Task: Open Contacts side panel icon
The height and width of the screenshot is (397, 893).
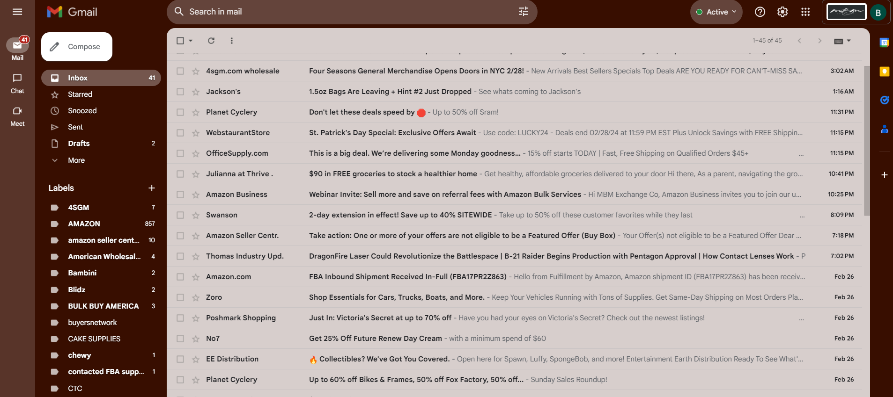Action: tap(884, 129)
